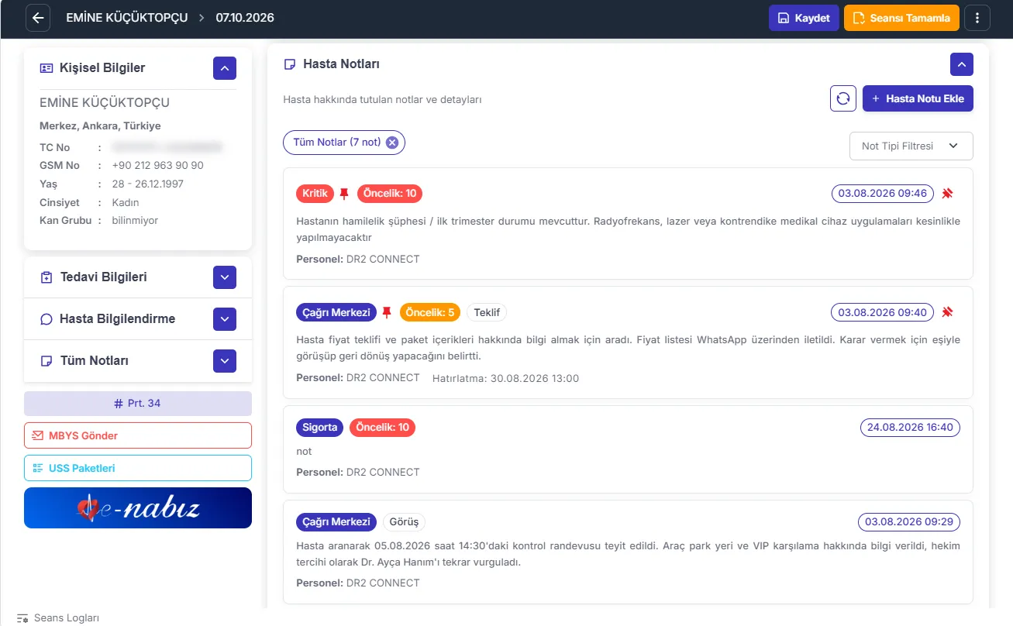Image resolution: width=1013 pixels, height=626 pixels.
Task: Open Seans Logları at the bottom
Action: coord(58,618)
